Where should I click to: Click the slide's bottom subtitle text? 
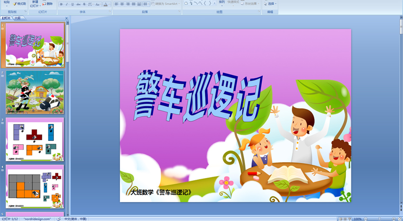pyautogui.click(x=161, y=192)
